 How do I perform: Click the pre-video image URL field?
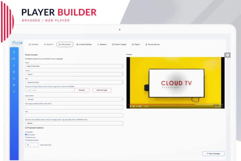(74, 107)
